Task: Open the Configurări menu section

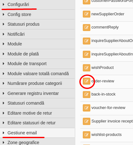Action: [18, 4]
